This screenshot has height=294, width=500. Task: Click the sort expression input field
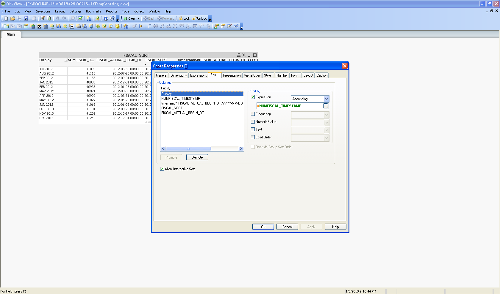(290, 106)
